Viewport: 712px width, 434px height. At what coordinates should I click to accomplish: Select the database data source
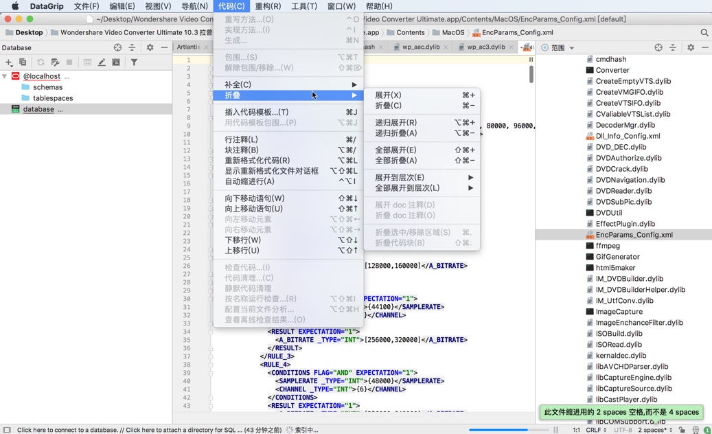point(86,109)
